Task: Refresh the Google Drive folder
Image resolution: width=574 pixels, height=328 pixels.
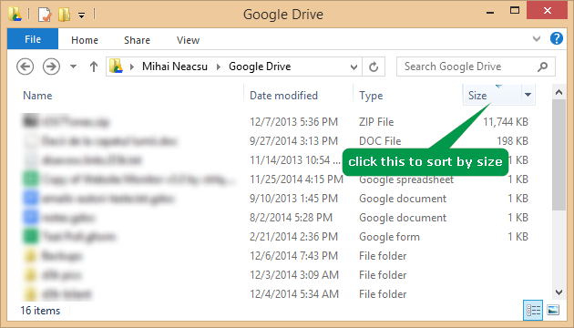Action: tap(374, 67)
